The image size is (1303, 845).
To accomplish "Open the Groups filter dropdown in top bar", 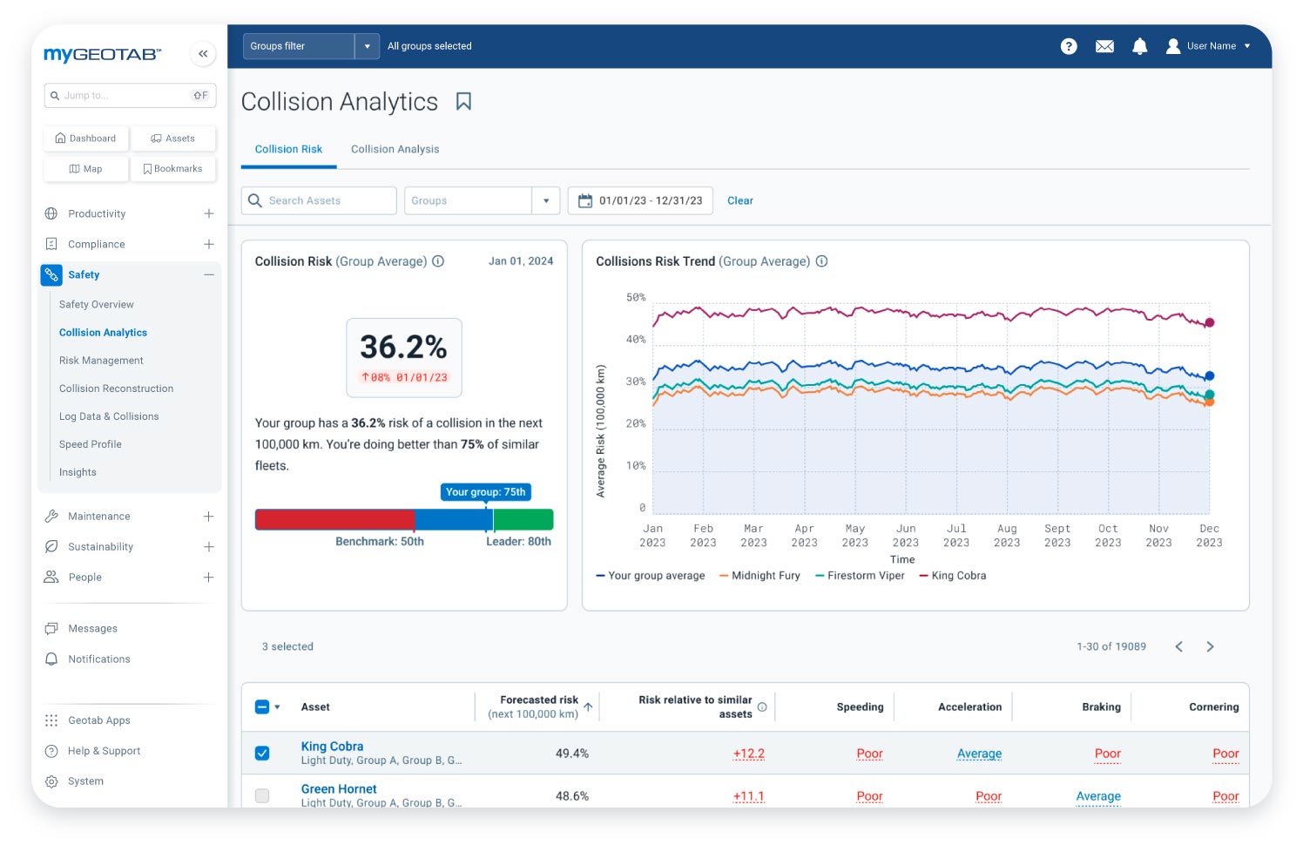I will [367, 46].
